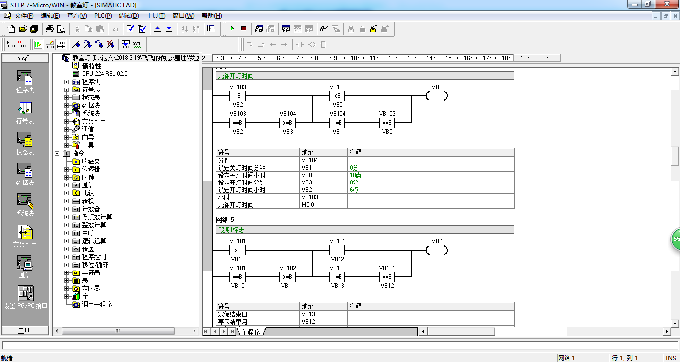The width and height of the screenshot is (680, 362).
Task: Click the sym symbol information toolbar button
Action: coord(137,44)
